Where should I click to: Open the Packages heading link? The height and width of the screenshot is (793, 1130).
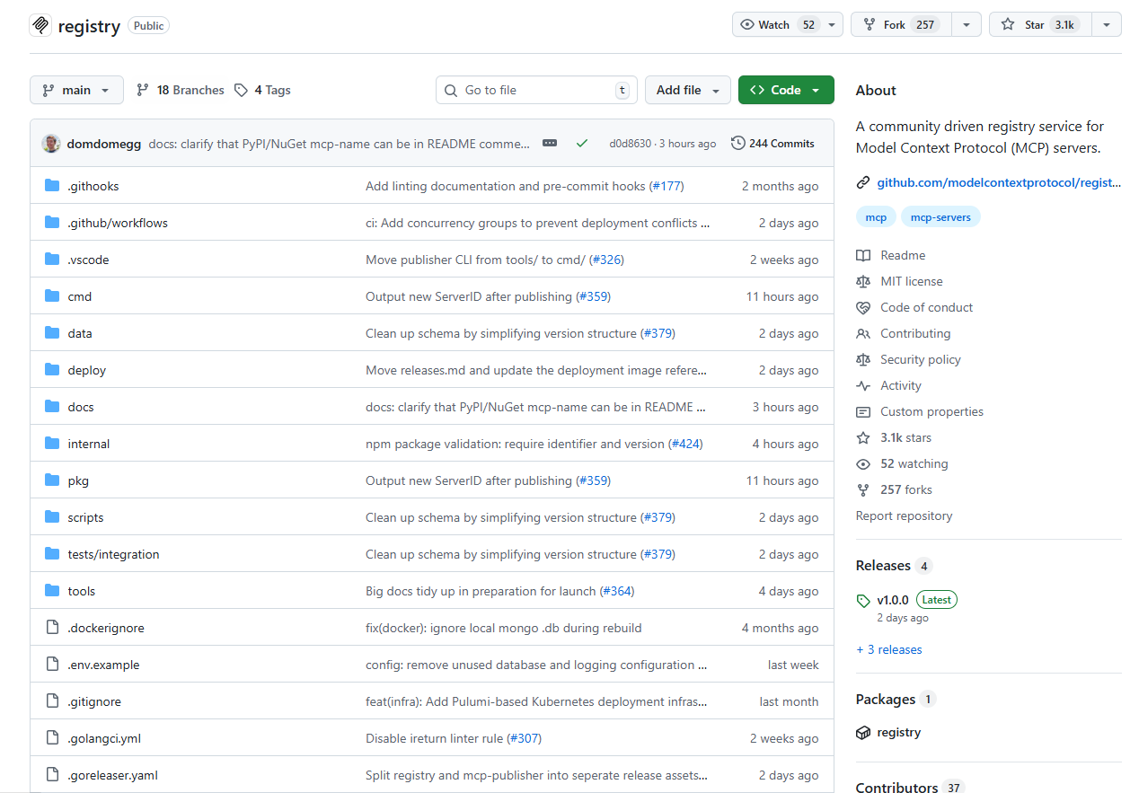pyautogui.click(x=896, y=699)
